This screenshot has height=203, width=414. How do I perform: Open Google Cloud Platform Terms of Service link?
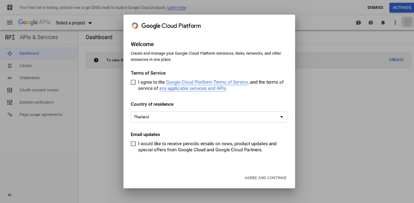[207, 82]
